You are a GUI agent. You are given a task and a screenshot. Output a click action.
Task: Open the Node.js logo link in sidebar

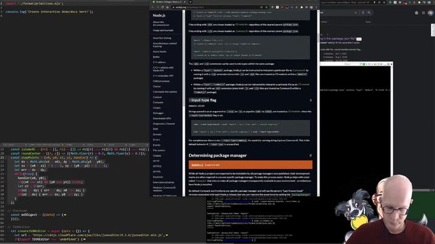click(x=159, y=16)
